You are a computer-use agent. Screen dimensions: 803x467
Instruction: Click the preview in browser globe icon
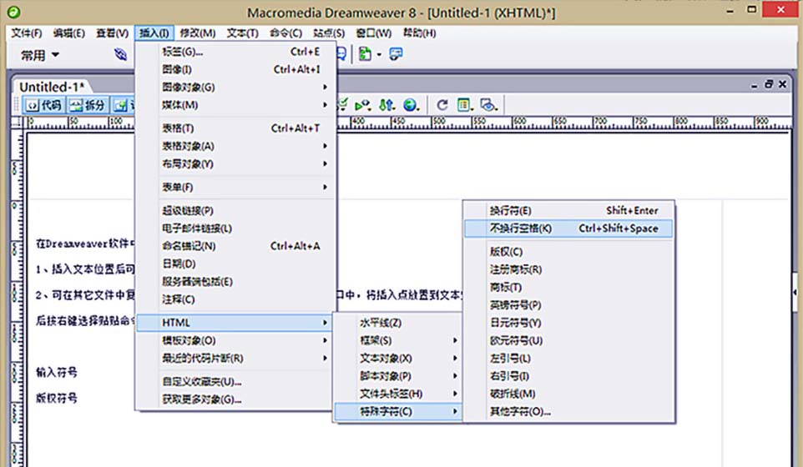click(410, 105)
